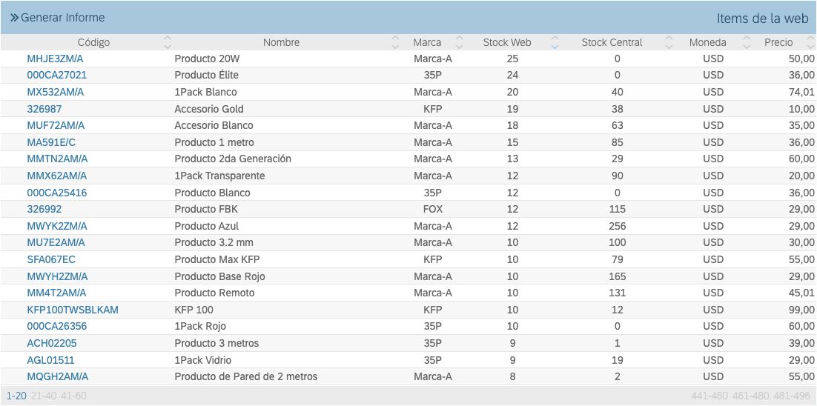Toggle sort arrows beside Marca header
Screen dimensions: 817x406
click(x=459, y=42)
